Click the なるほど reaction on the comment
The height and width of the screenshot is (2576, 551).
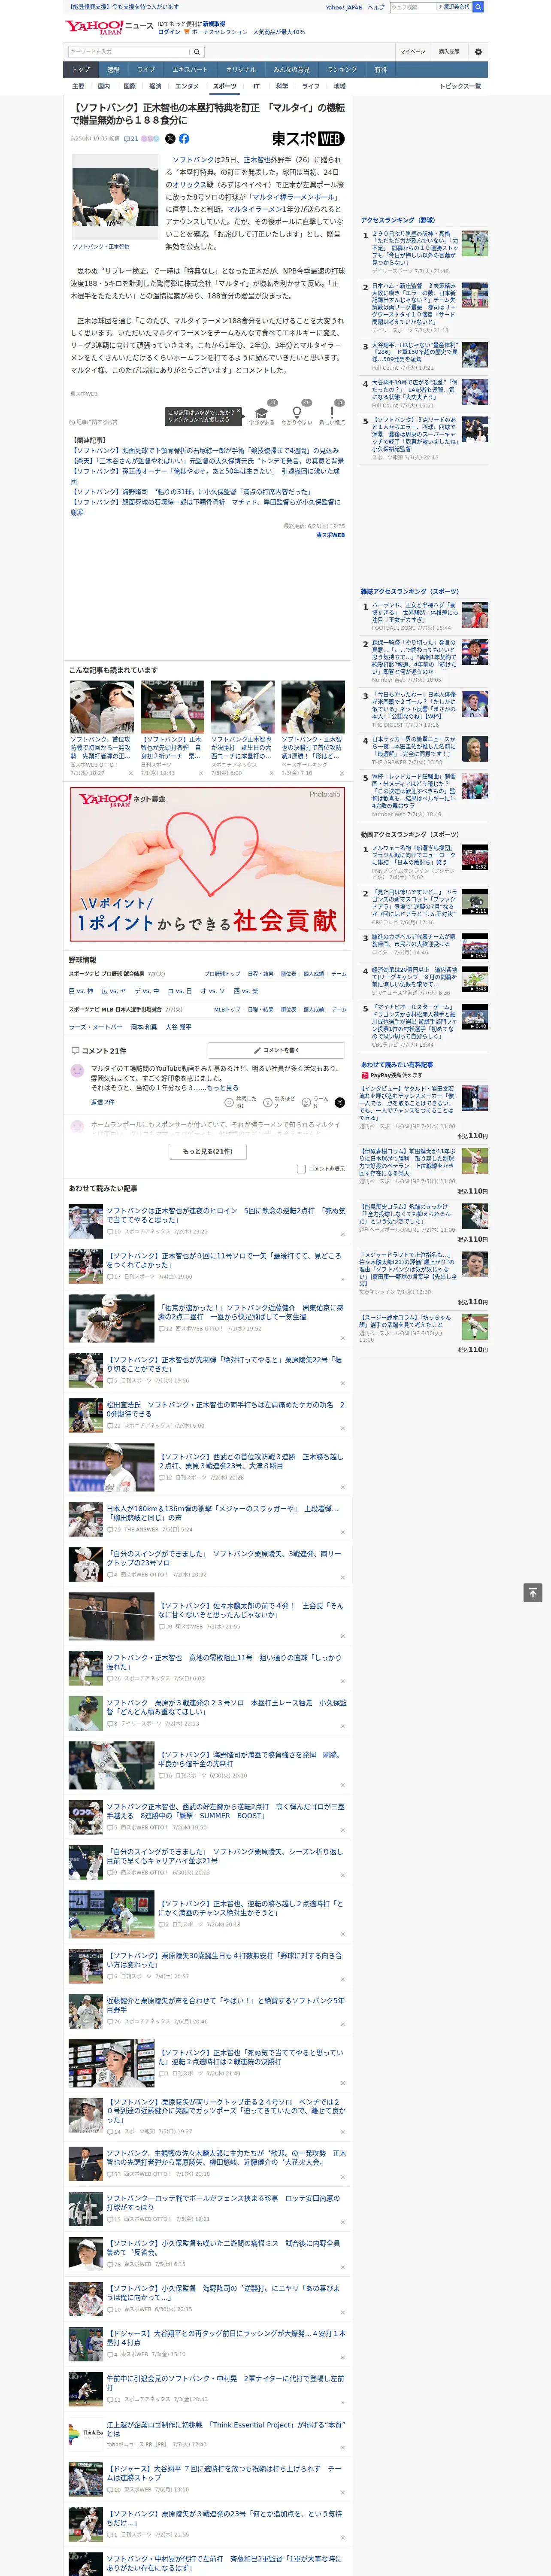(280, 1102)
